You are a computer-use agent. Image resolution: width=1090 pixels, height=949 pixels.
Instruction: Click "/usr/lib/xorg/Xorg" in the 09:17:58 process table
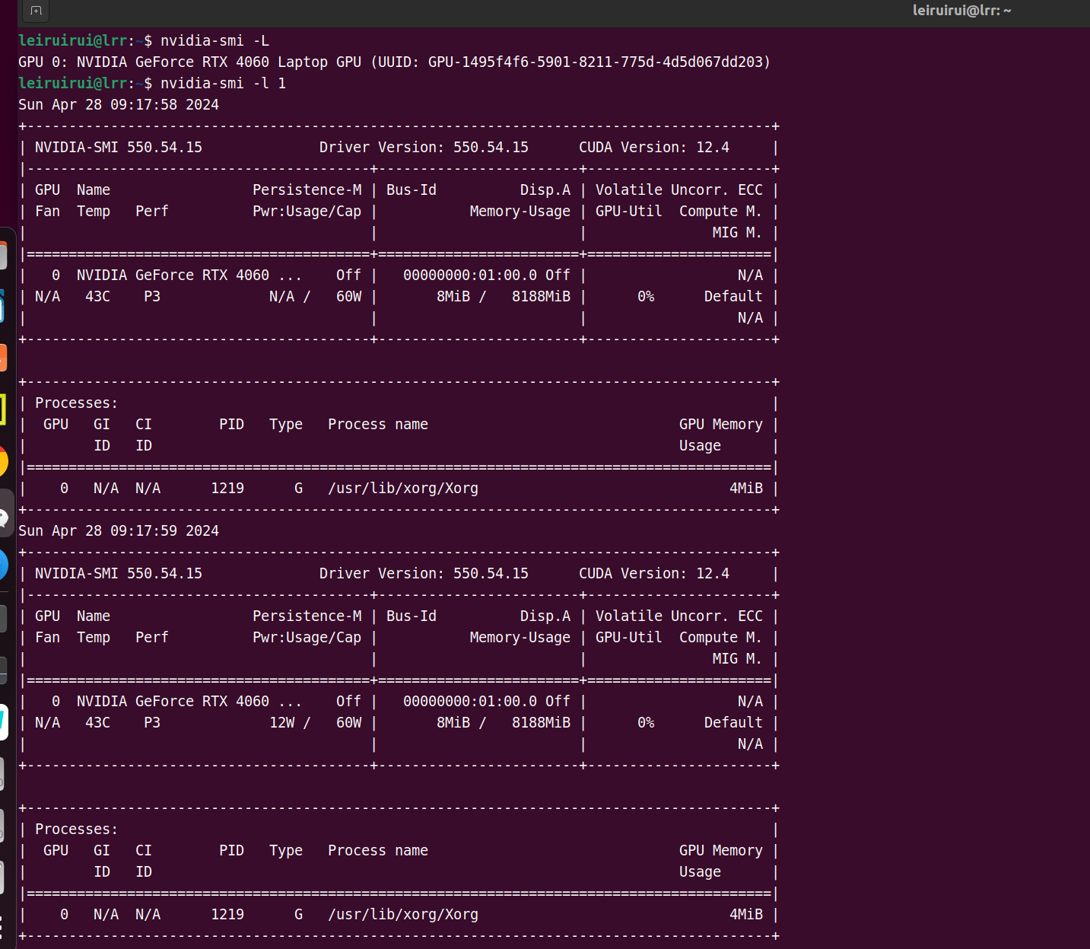[403, 489]
